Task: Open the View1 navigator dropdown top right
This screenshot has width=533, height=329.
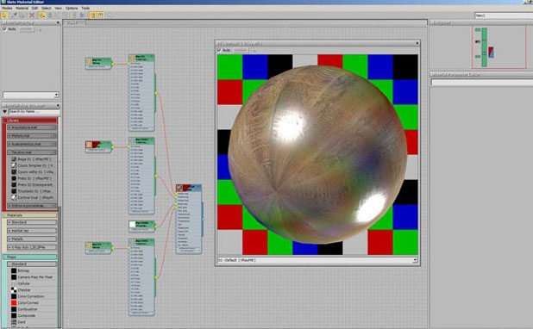Action: (504, 16)
